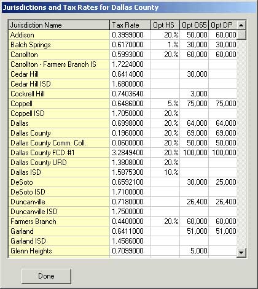Click the scroll down arrow
258x289 pixels.
241,252
